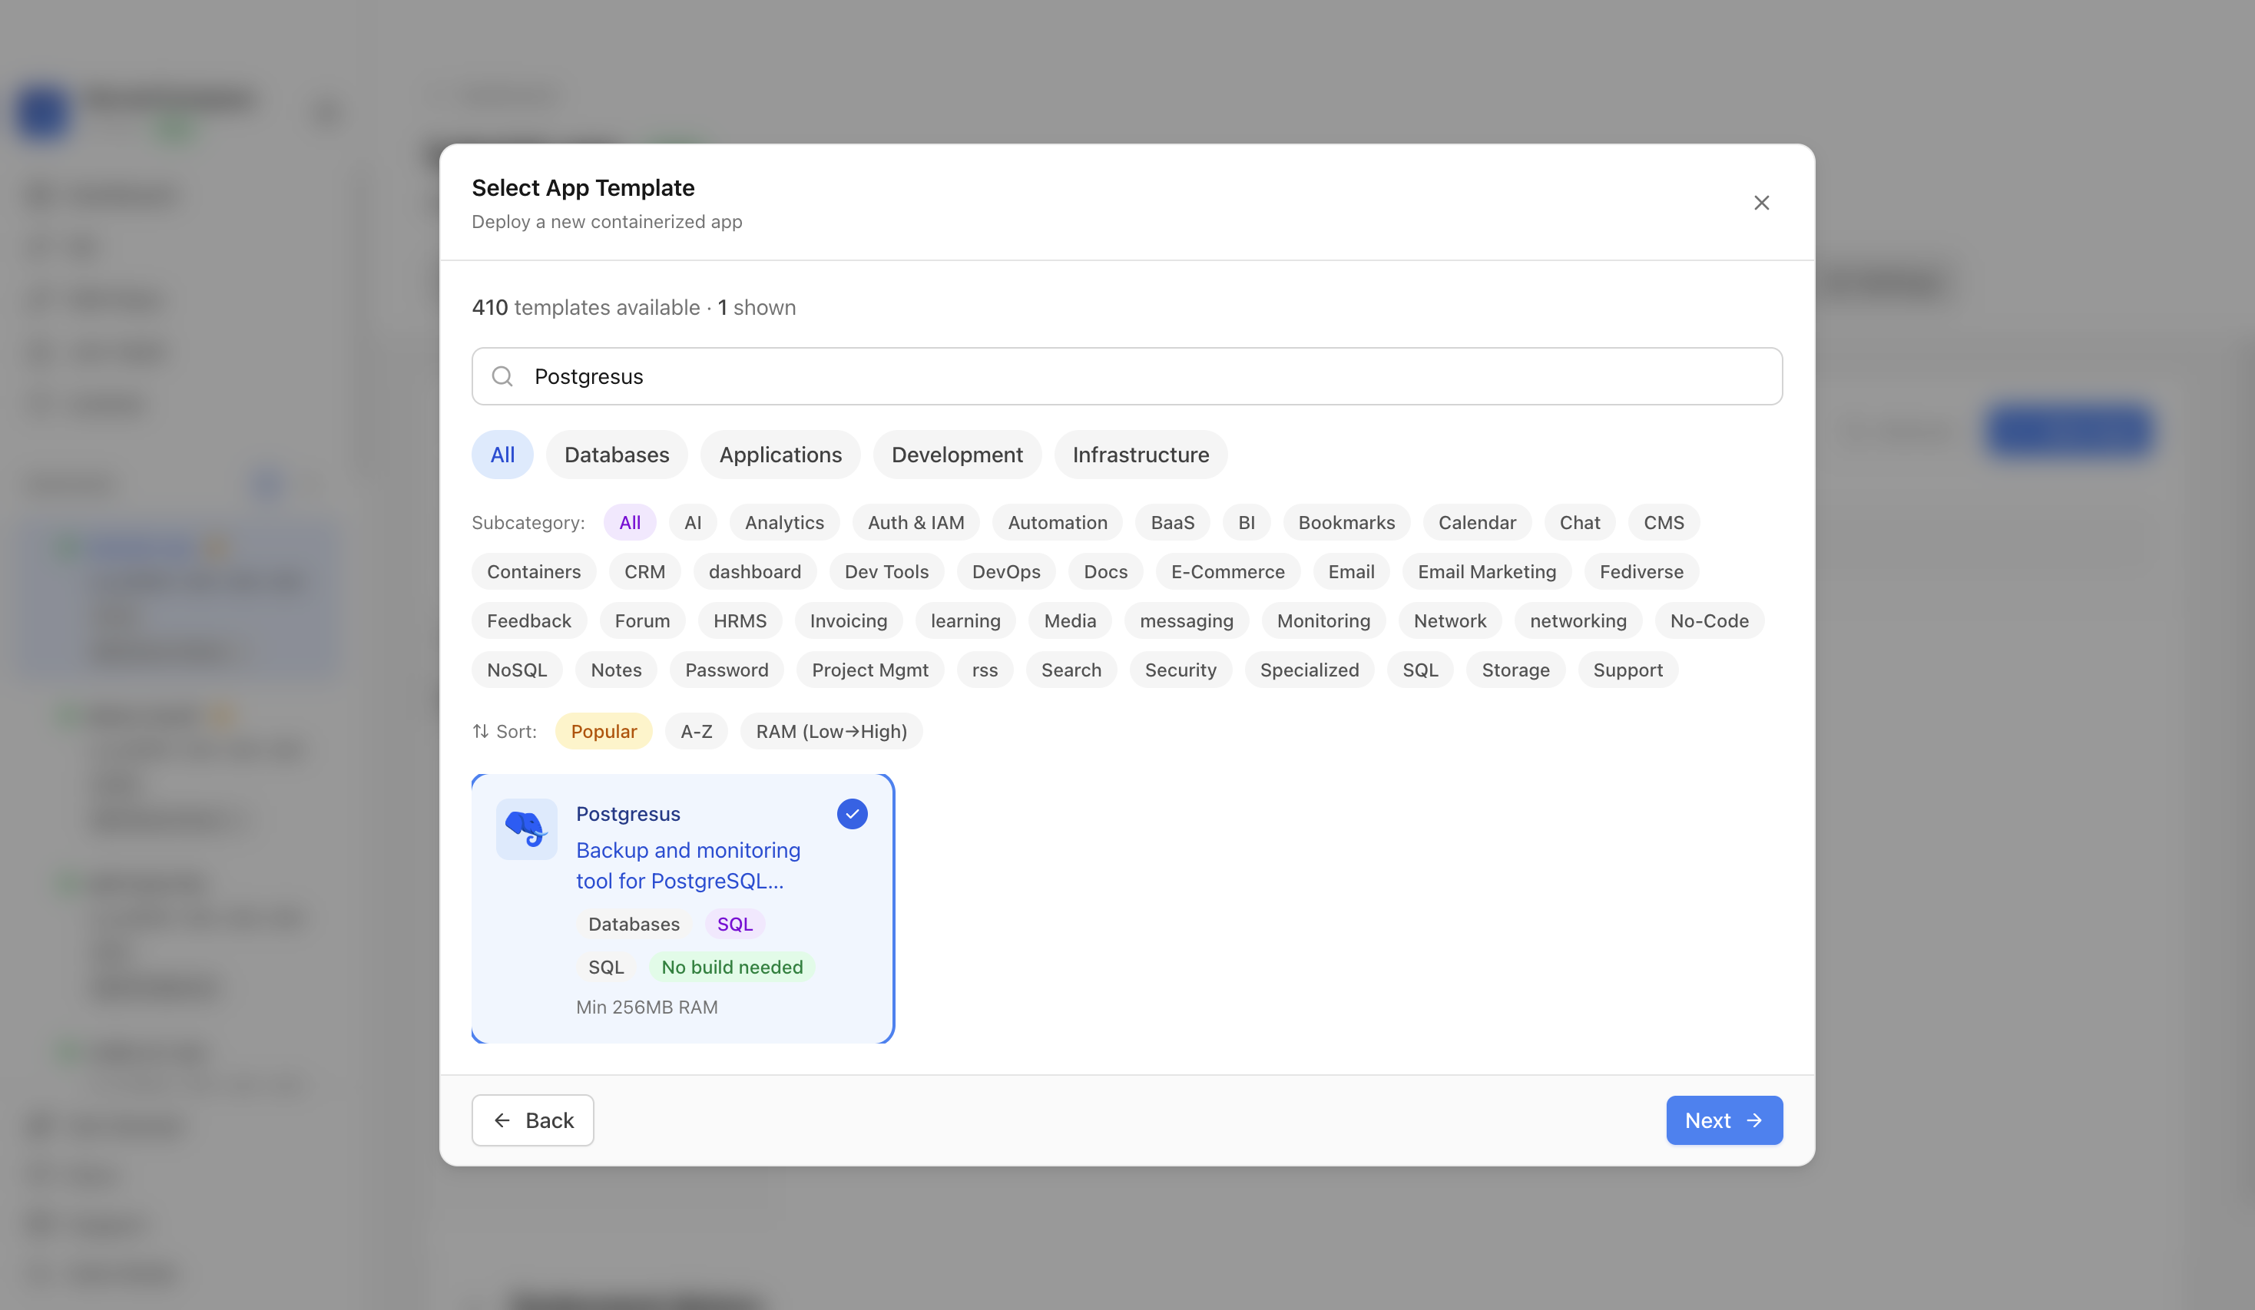This screenshot has height=1310, width=2255.
Task: Filter by Notes subcategory
Action: coord(616,670)
